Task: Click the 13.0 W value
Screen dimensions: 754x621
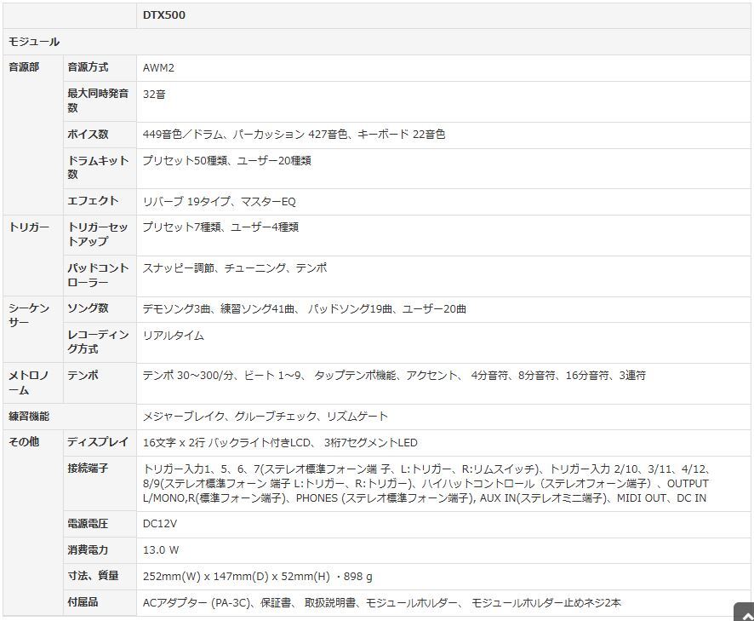Action: [161, 550]
